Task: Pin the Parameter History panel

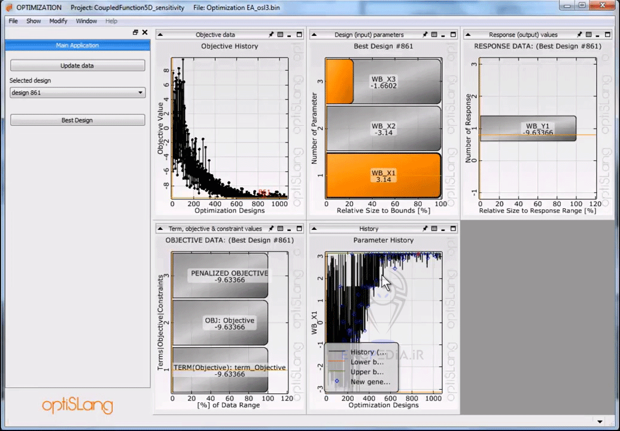Action: (x=425, y=229)
